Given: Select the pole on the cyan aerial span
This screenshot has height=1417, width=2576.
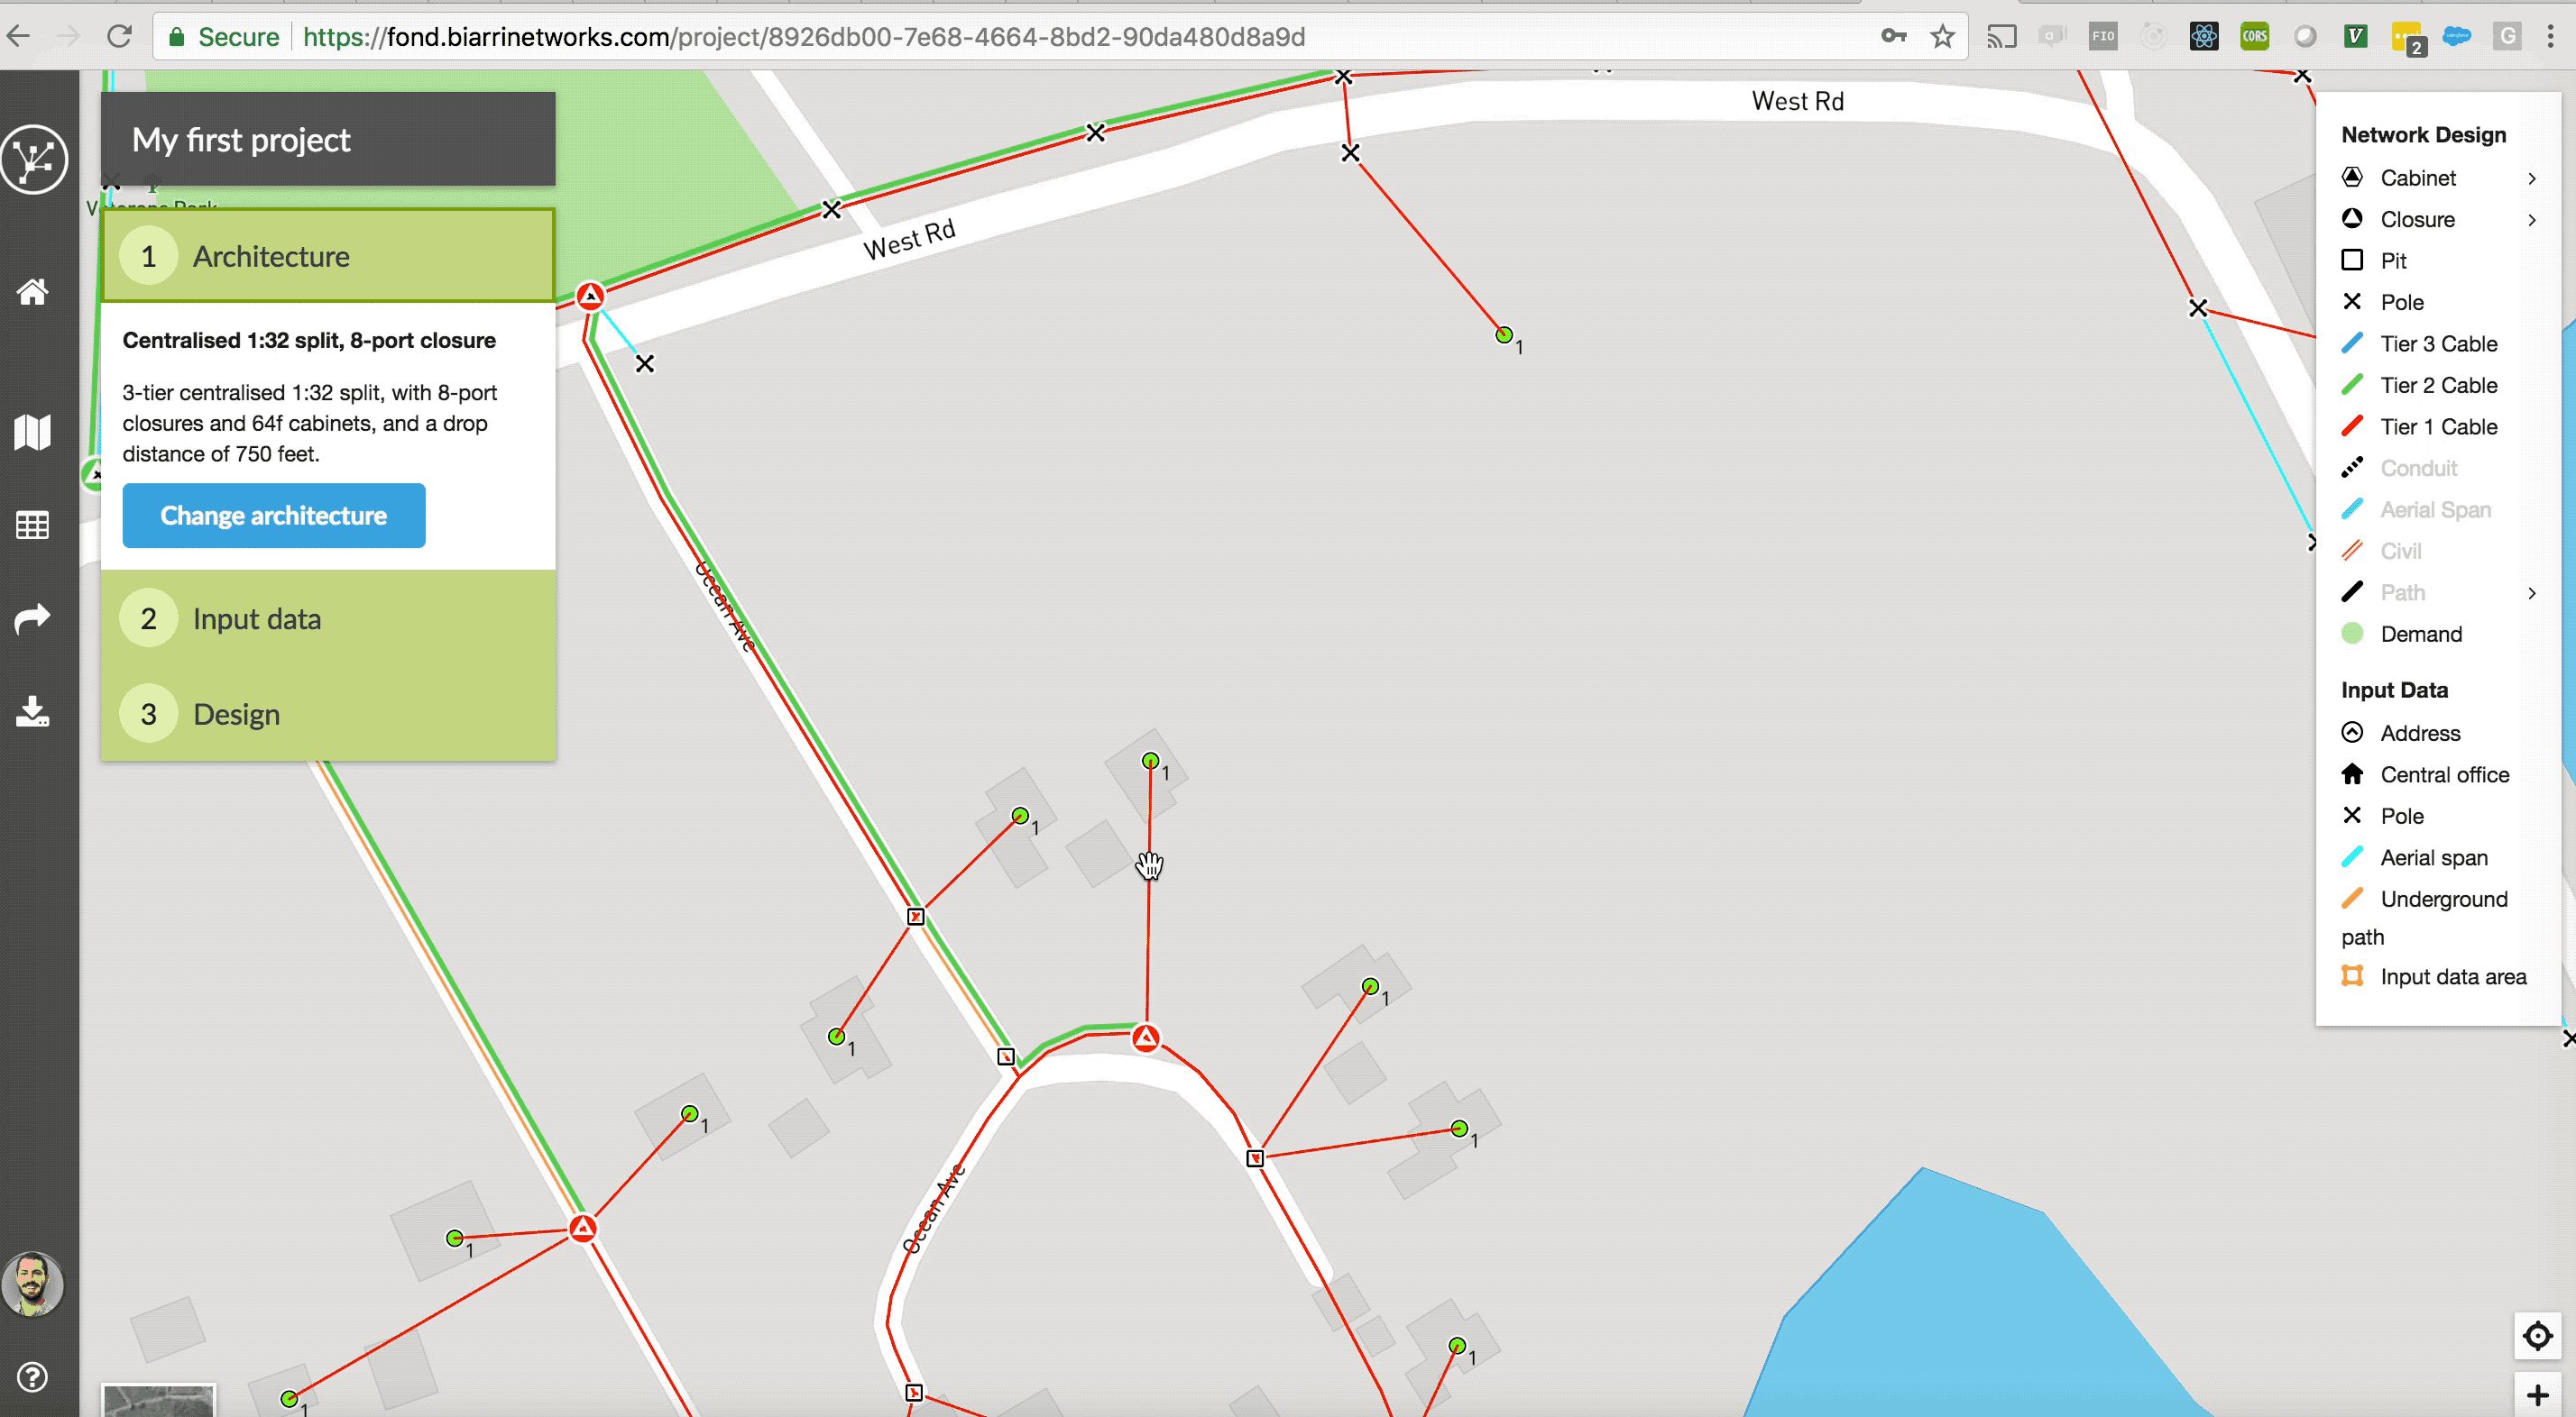Looking at the screenshot, I should [645, 364].
